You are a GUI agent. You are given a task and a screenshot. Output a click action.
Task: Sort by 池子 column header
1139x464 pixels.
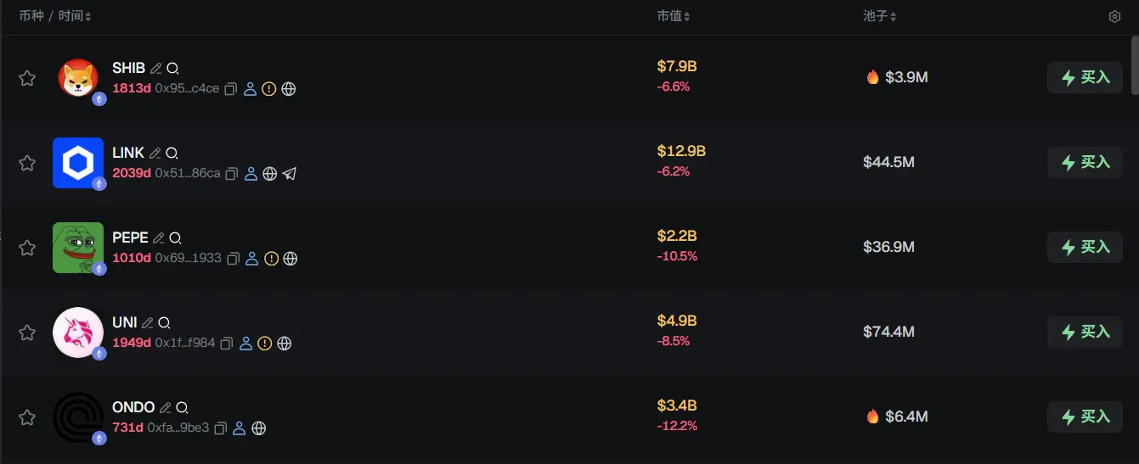coord(880,16)
